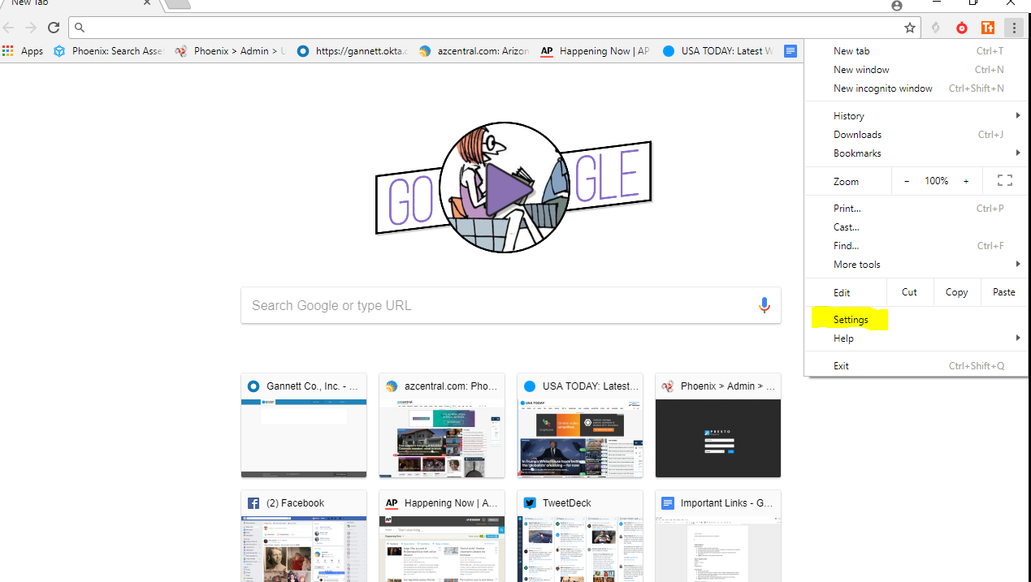
Task: Decrease zoom with the minus button
Action: (x=907, y=181)
